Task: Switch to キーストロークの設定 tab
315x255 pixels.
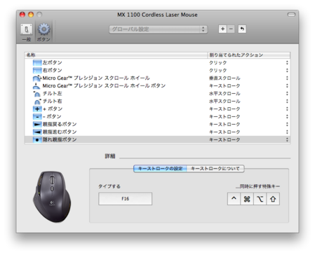Action: point(160,168)
